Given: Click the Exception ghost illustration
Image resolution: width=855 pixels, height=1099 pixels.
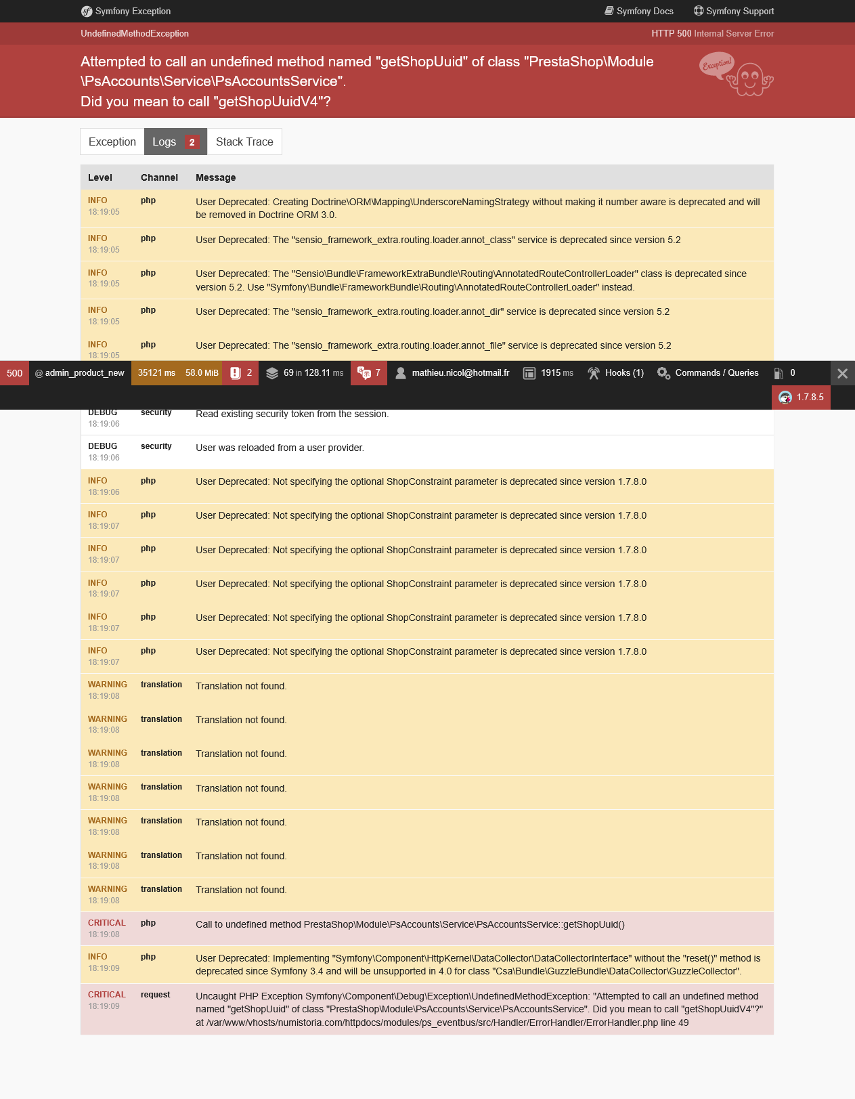Looking at the screenshot, I should click(x=737, y=74).
